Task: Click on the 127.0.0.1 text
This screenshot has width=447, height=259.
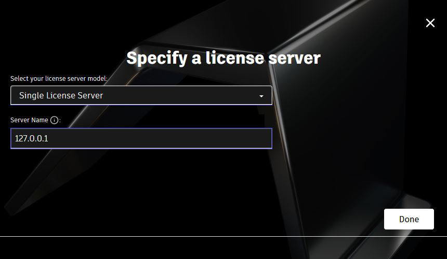Action: tap(31, 139)
